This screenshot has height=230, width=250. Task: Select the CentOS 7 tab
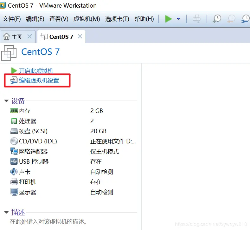pos(61,37)
